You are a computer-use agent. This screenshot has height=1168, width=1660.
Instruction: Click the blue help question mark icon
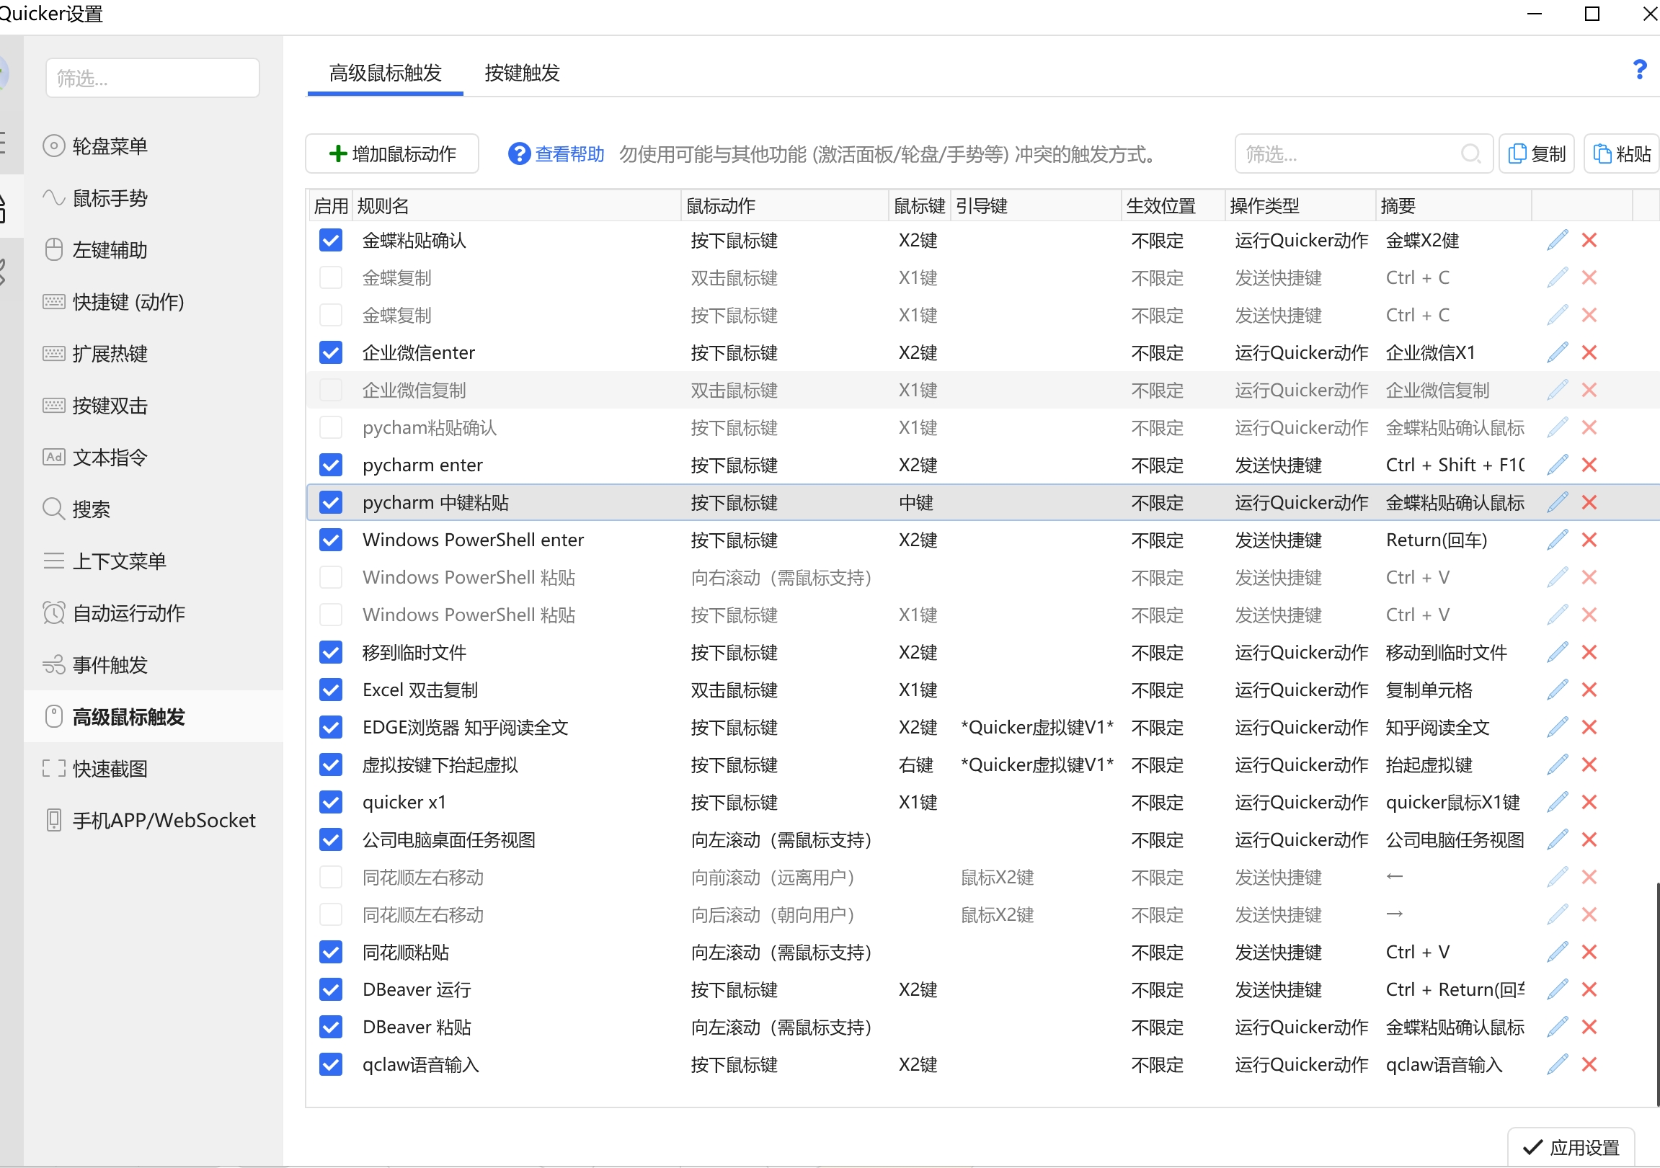pos(1639,70)
